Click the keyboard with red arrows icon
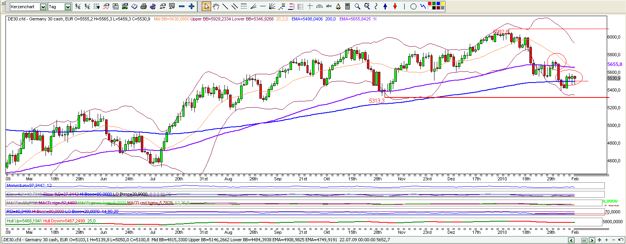Viewport: 626px width, 244px height. 172,7
